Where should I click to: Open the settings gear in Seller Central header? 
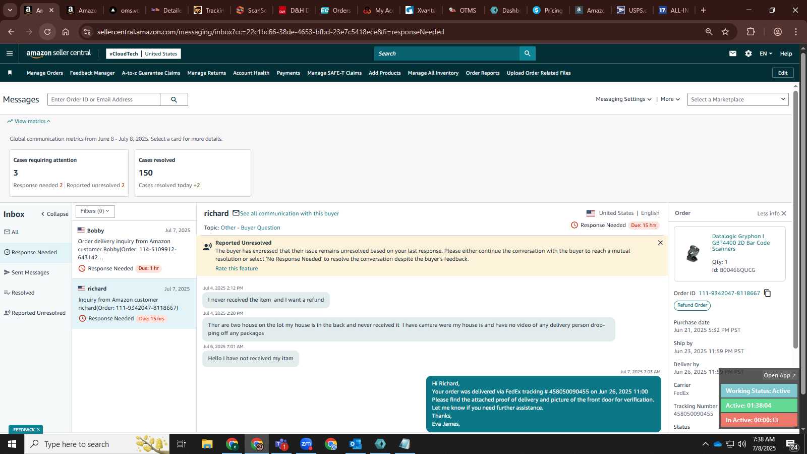tap(748, 53)
